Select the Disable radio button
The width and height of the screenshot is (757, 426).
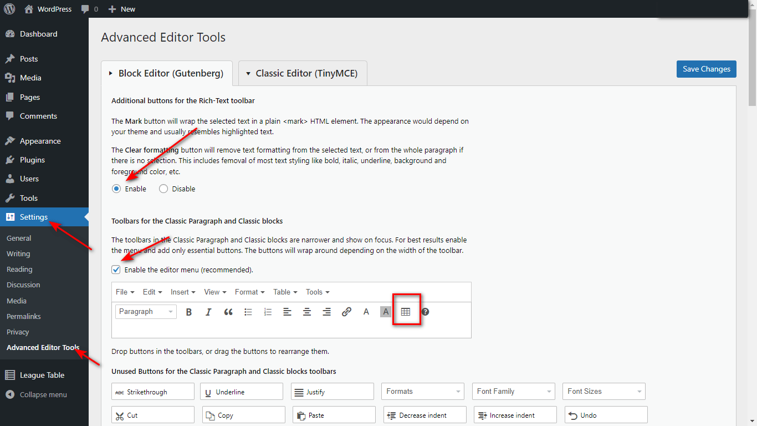point(163,189)
